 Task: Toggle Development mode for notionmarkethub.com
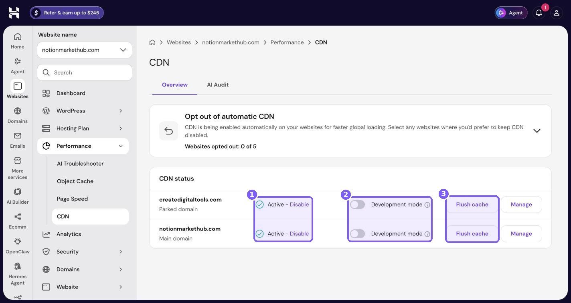pos(357,234)
